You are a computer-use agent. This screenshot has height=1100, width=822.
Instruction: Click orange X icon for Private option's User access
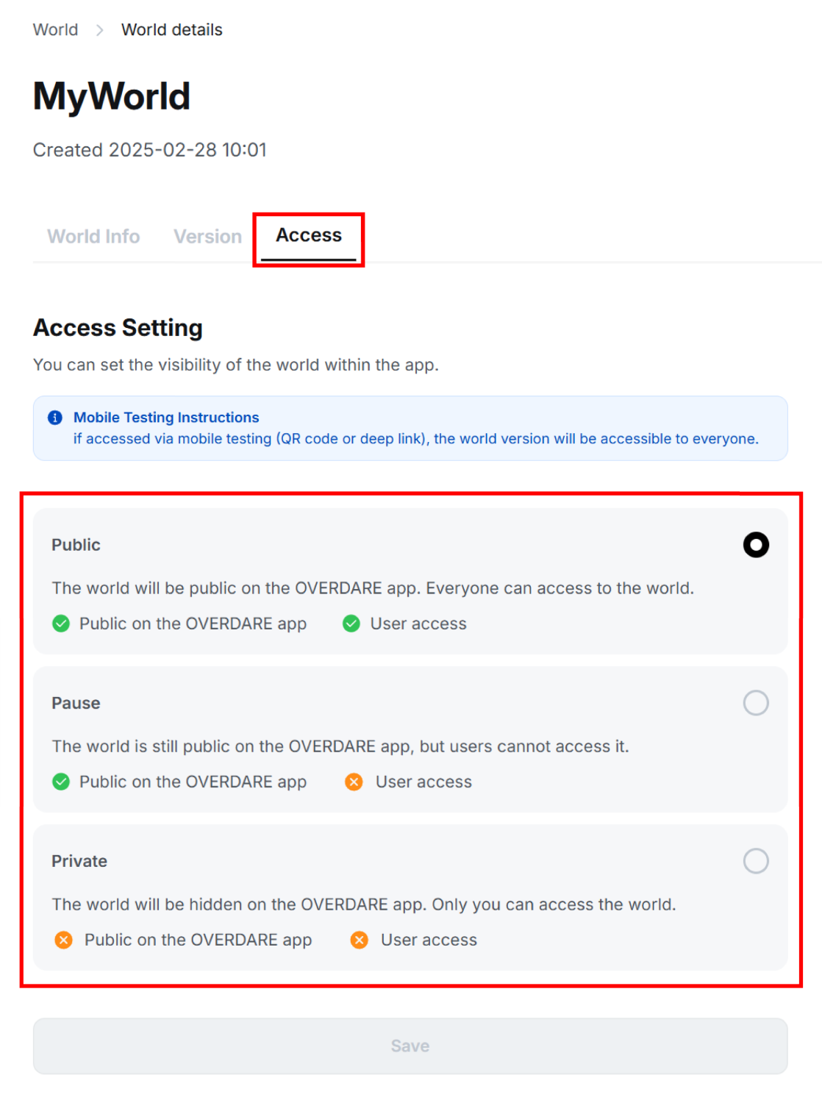click(359, 940)
